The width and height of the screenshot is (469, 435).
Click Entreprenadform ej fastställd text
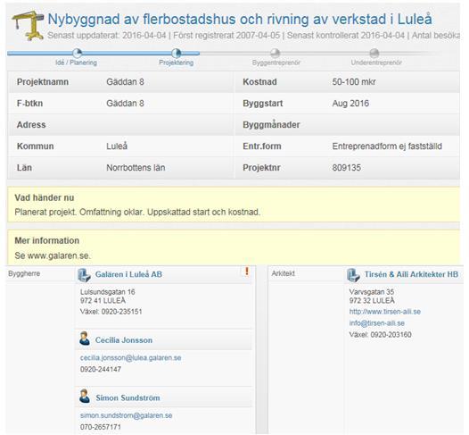coord(387,146)
